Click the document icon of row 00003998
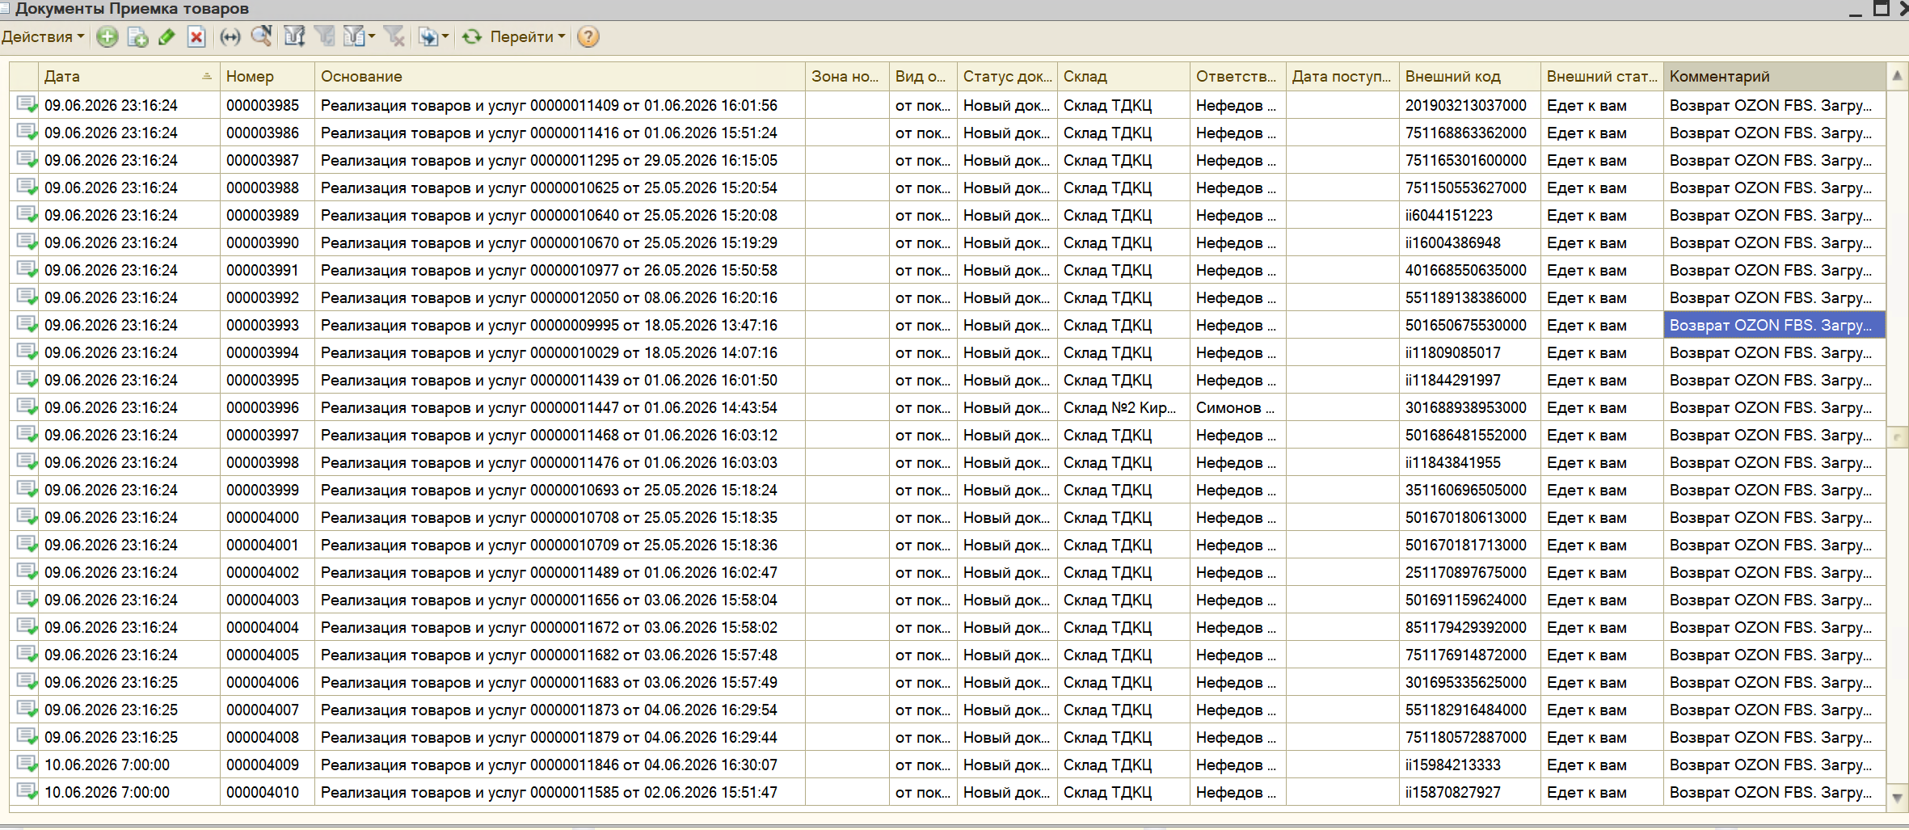Image resolution: width=1909 pixels, height=830 pixels. pos(27,462)
